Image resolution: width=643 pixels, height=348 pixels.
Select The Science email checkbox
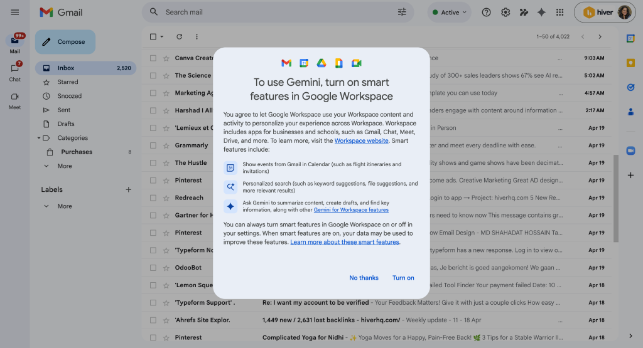[x=153, y=75]
